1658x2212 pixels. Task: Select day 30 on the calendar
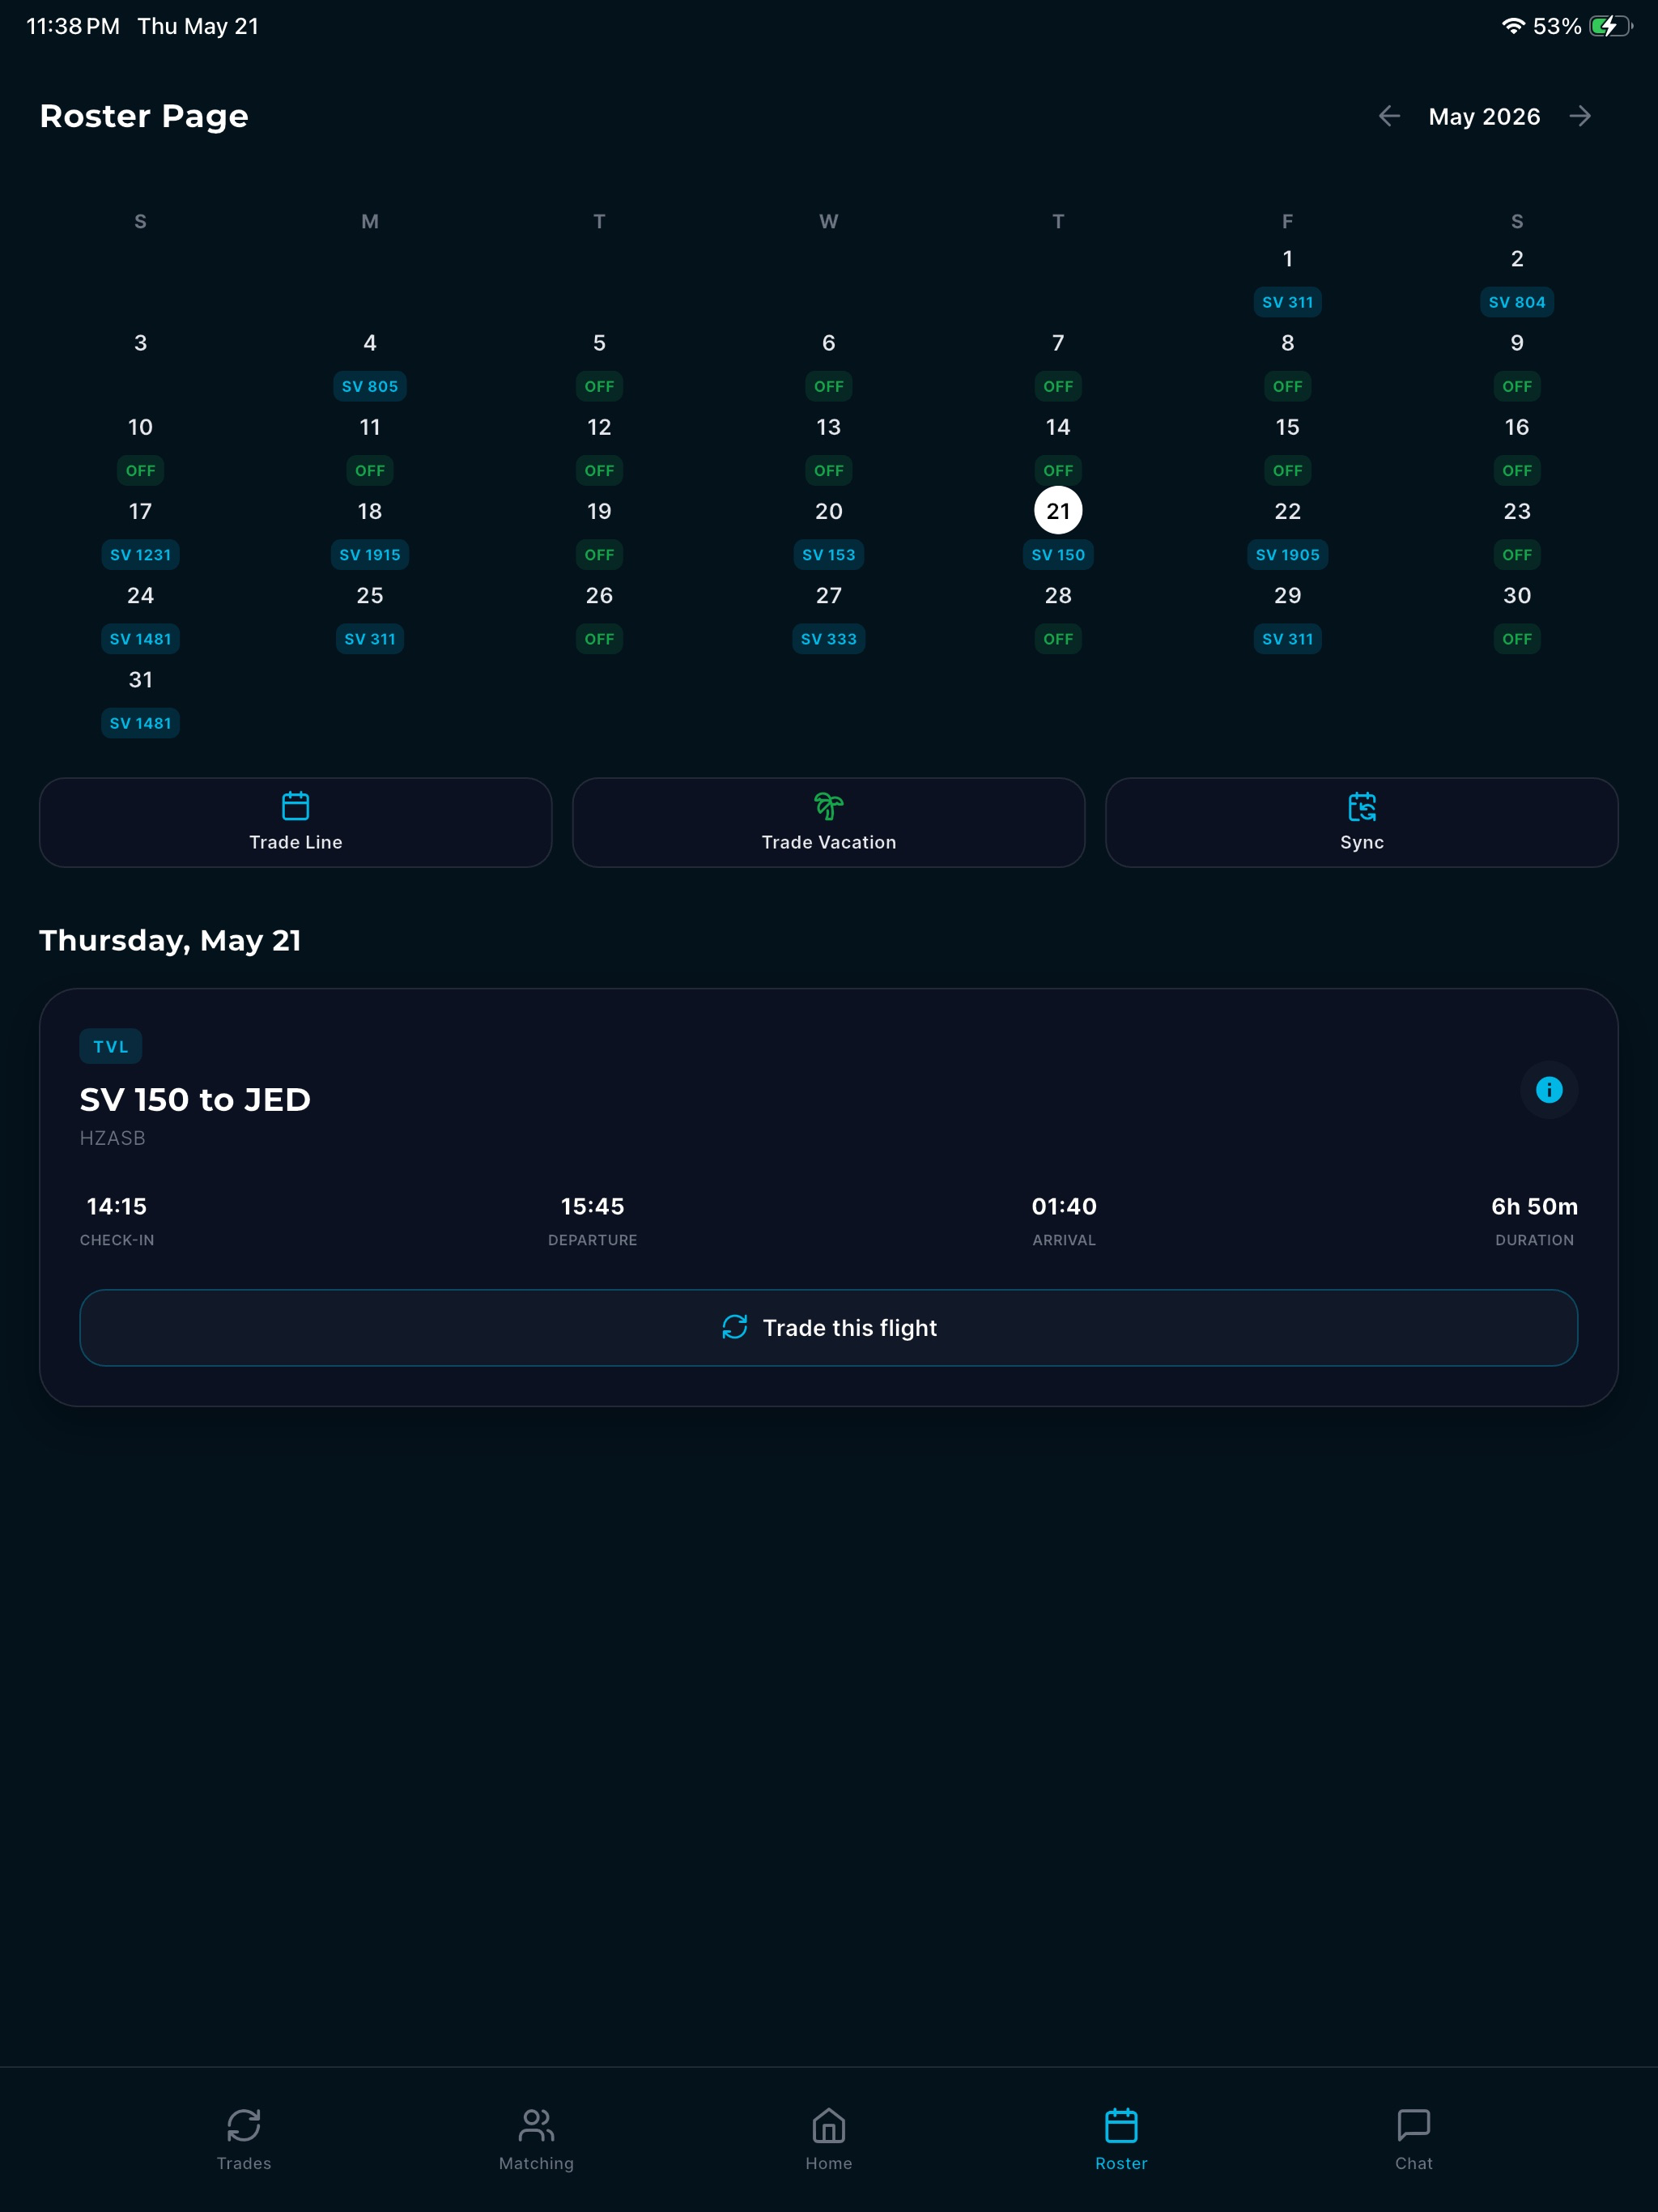[1517, 595]
